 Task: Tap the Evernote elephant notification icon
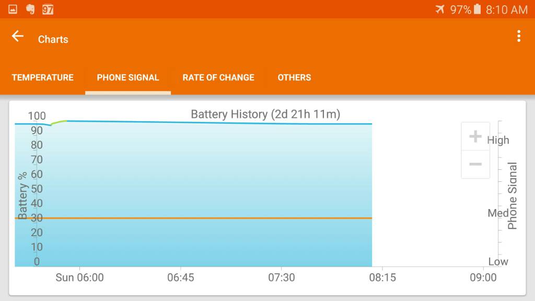(30, 9)
